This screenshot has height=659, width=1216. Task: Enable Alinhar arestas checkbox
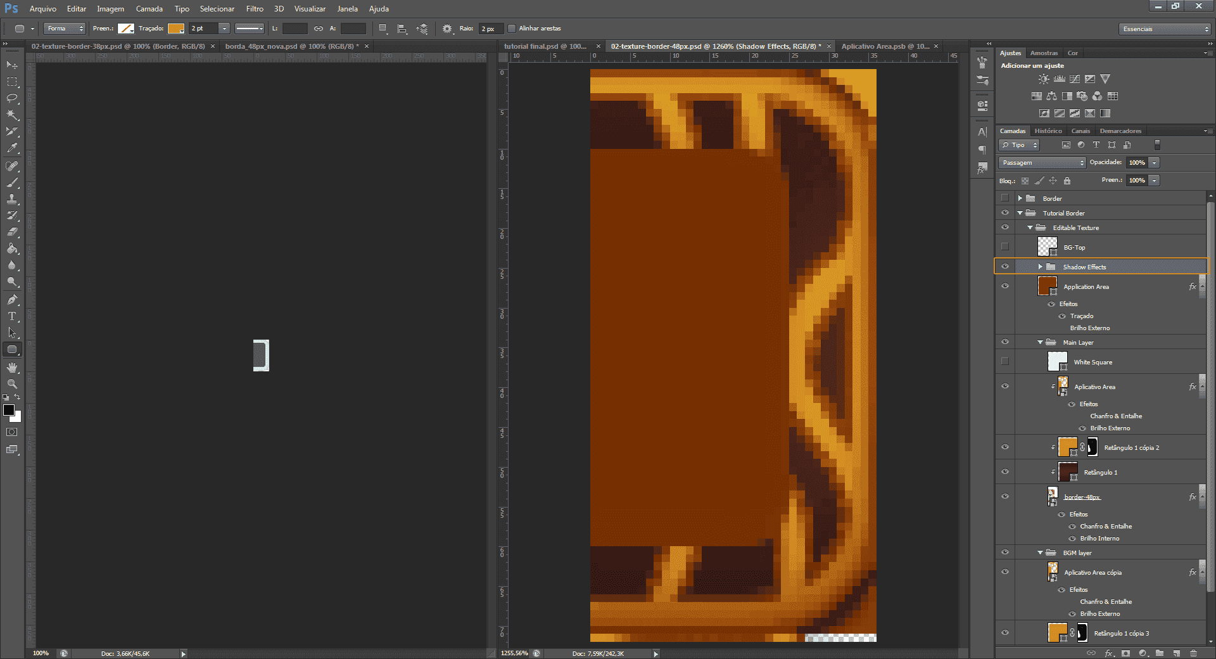coord(512,29)
